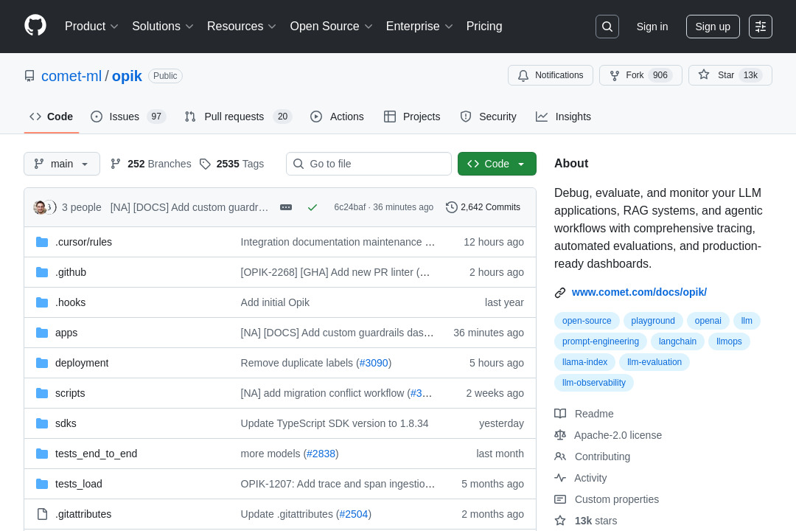The height and width of the screenshot is (531, 796).
Task: Open the tests_end_to_end folder
Action: click(96, 454)
